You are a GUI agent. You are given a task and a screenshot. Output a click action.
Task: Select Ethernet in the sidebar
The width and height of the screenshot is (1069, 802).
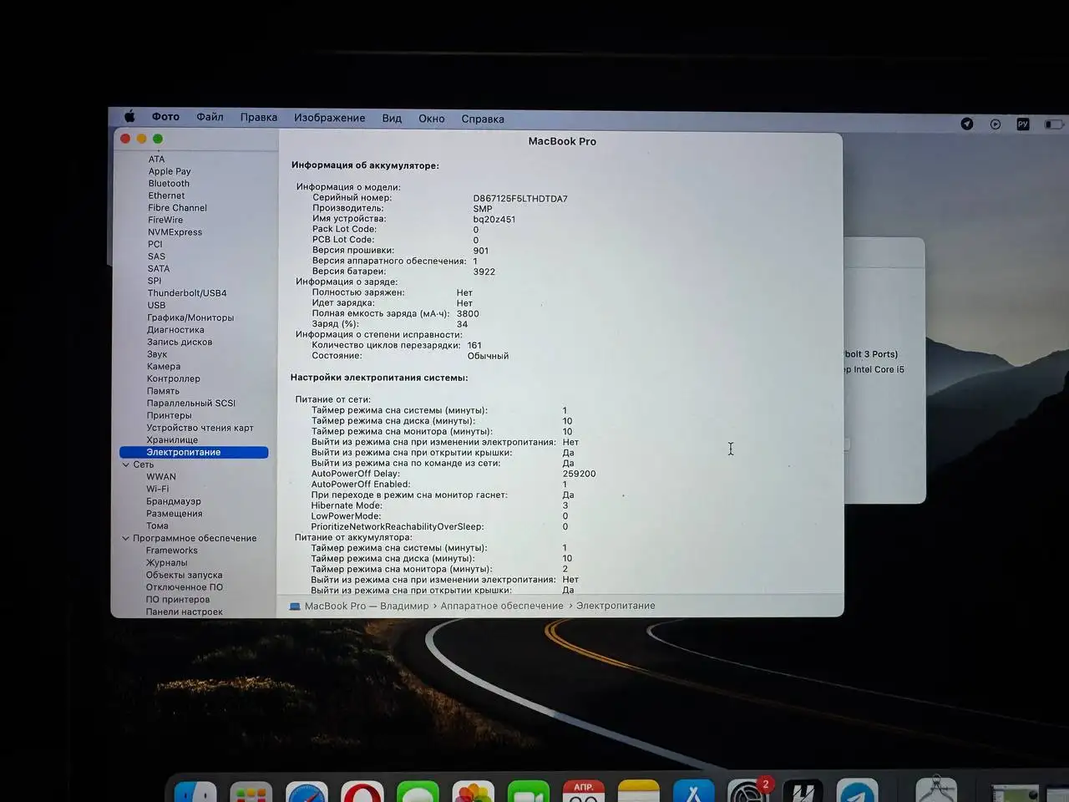166,195
